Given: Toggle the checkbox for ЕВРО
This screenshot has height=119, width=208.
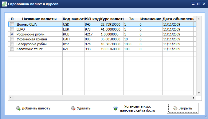Looking at the screenshot, I should (x=12, y=29).
